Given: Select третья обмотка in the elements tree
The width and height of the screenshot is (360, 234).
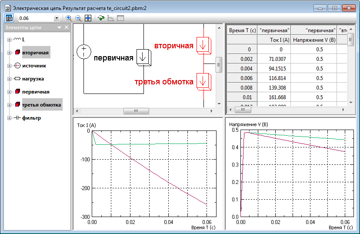Looking at the screenshot, I should pyautogui.click(x=42, y=105).
